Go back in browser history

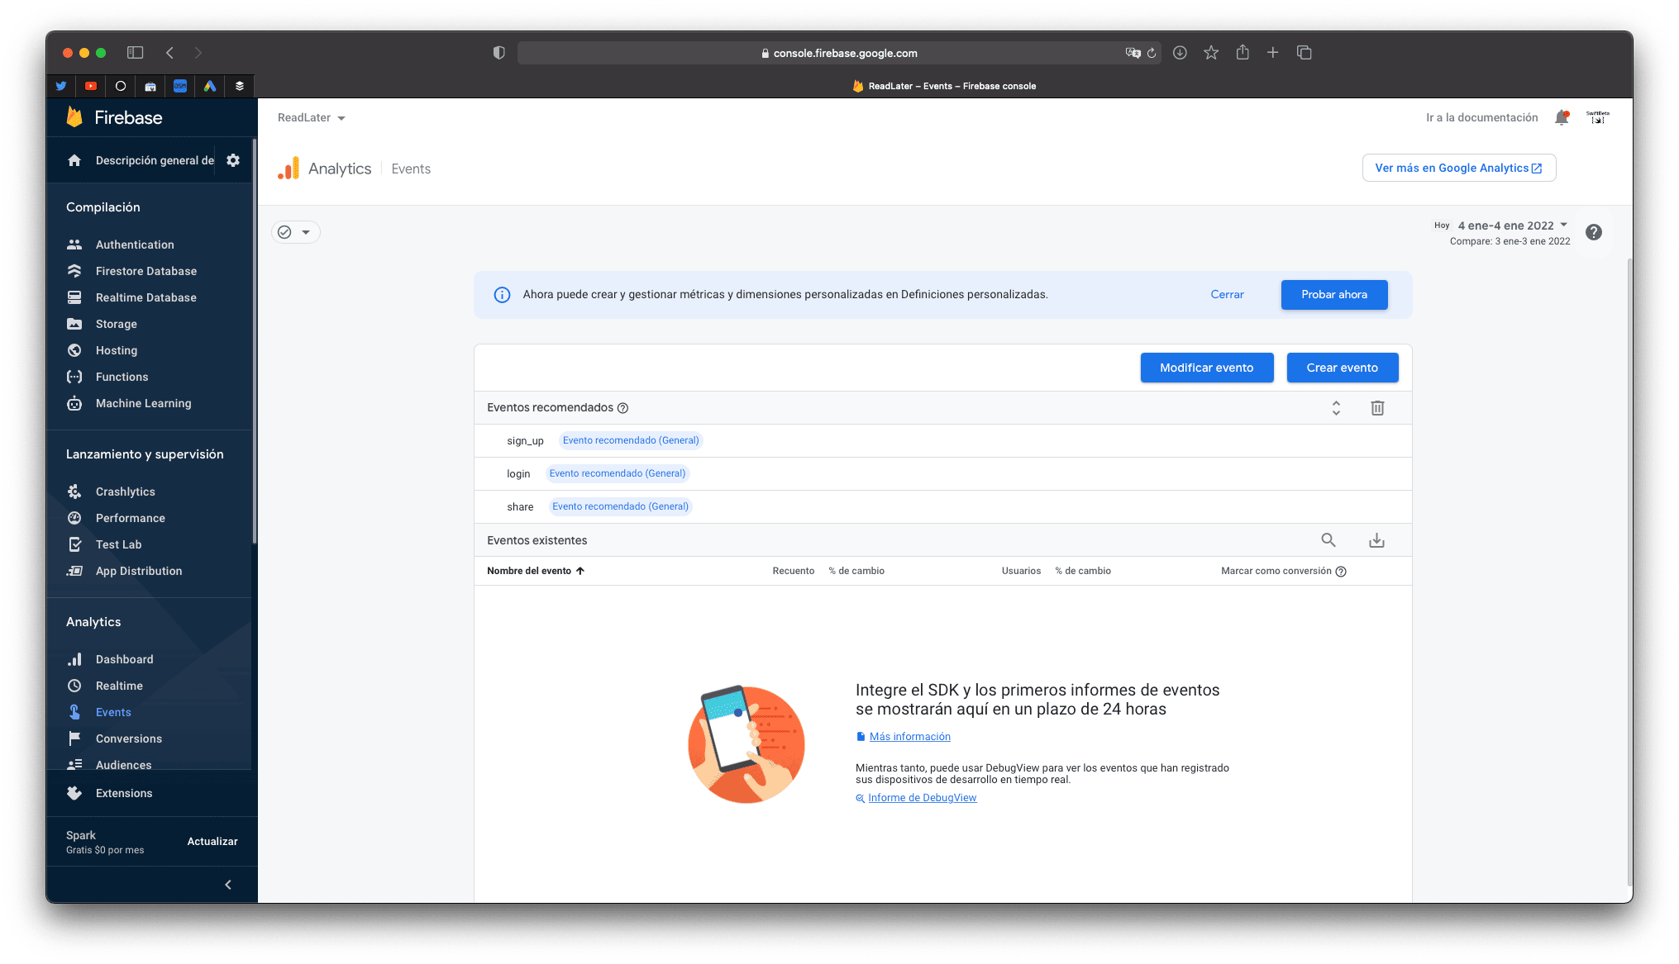pyautogui.click(x=169, y=53)
